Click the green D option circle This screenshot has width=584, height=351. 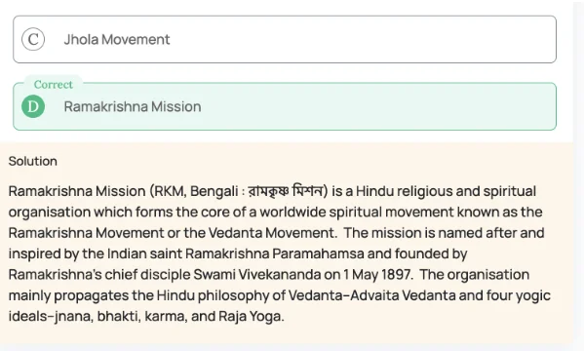[33, 106]
